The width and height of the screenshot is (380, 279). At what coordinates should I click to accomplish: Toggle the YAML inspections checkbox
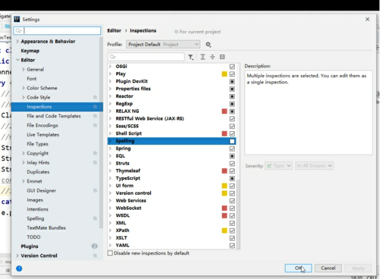[x=232, y=246]
